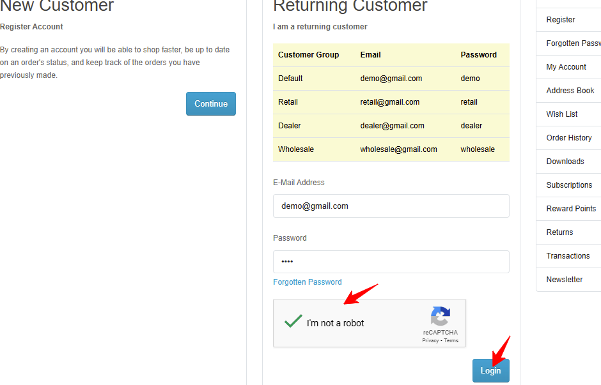This screenshot has width=601, height=385.
Task: Click the E-Mail Address input field
Action: (391, 206)
